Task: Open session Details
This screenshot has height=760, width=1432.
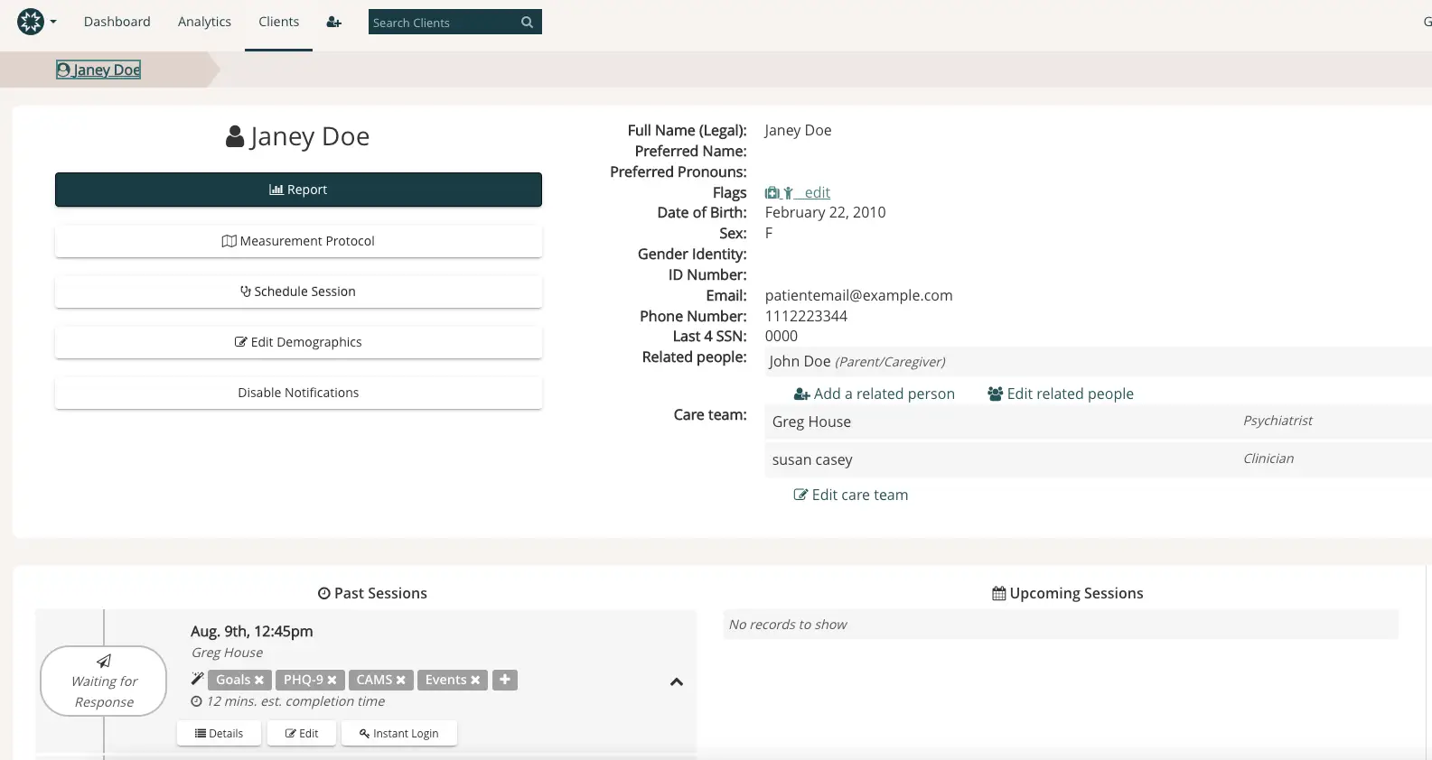Action: [219, 733]
